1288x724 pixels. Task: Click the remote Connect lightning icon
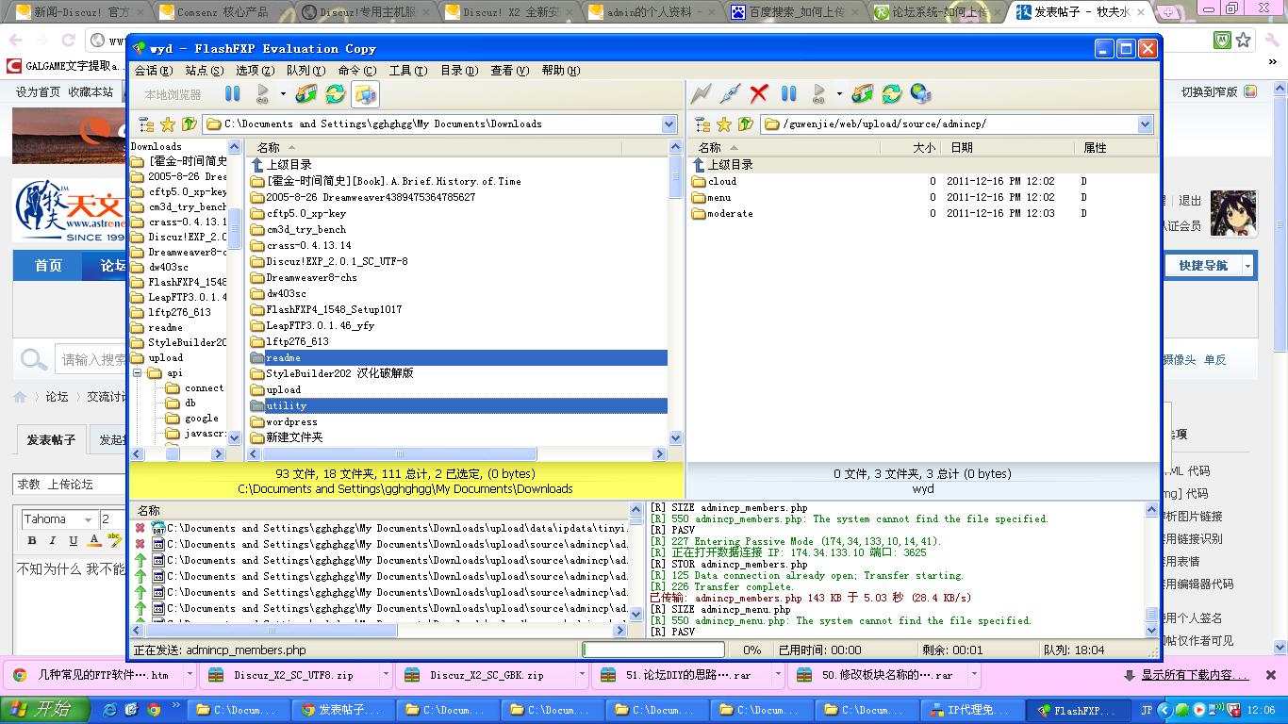(701, 94)
